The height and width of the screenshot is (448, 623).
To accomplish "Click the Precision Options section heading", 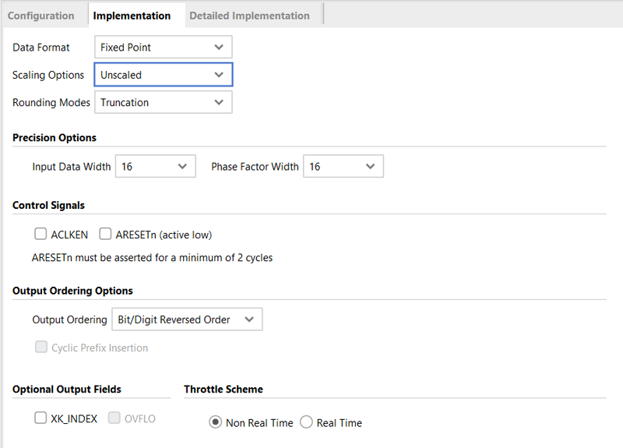I will tap(55, 138).
